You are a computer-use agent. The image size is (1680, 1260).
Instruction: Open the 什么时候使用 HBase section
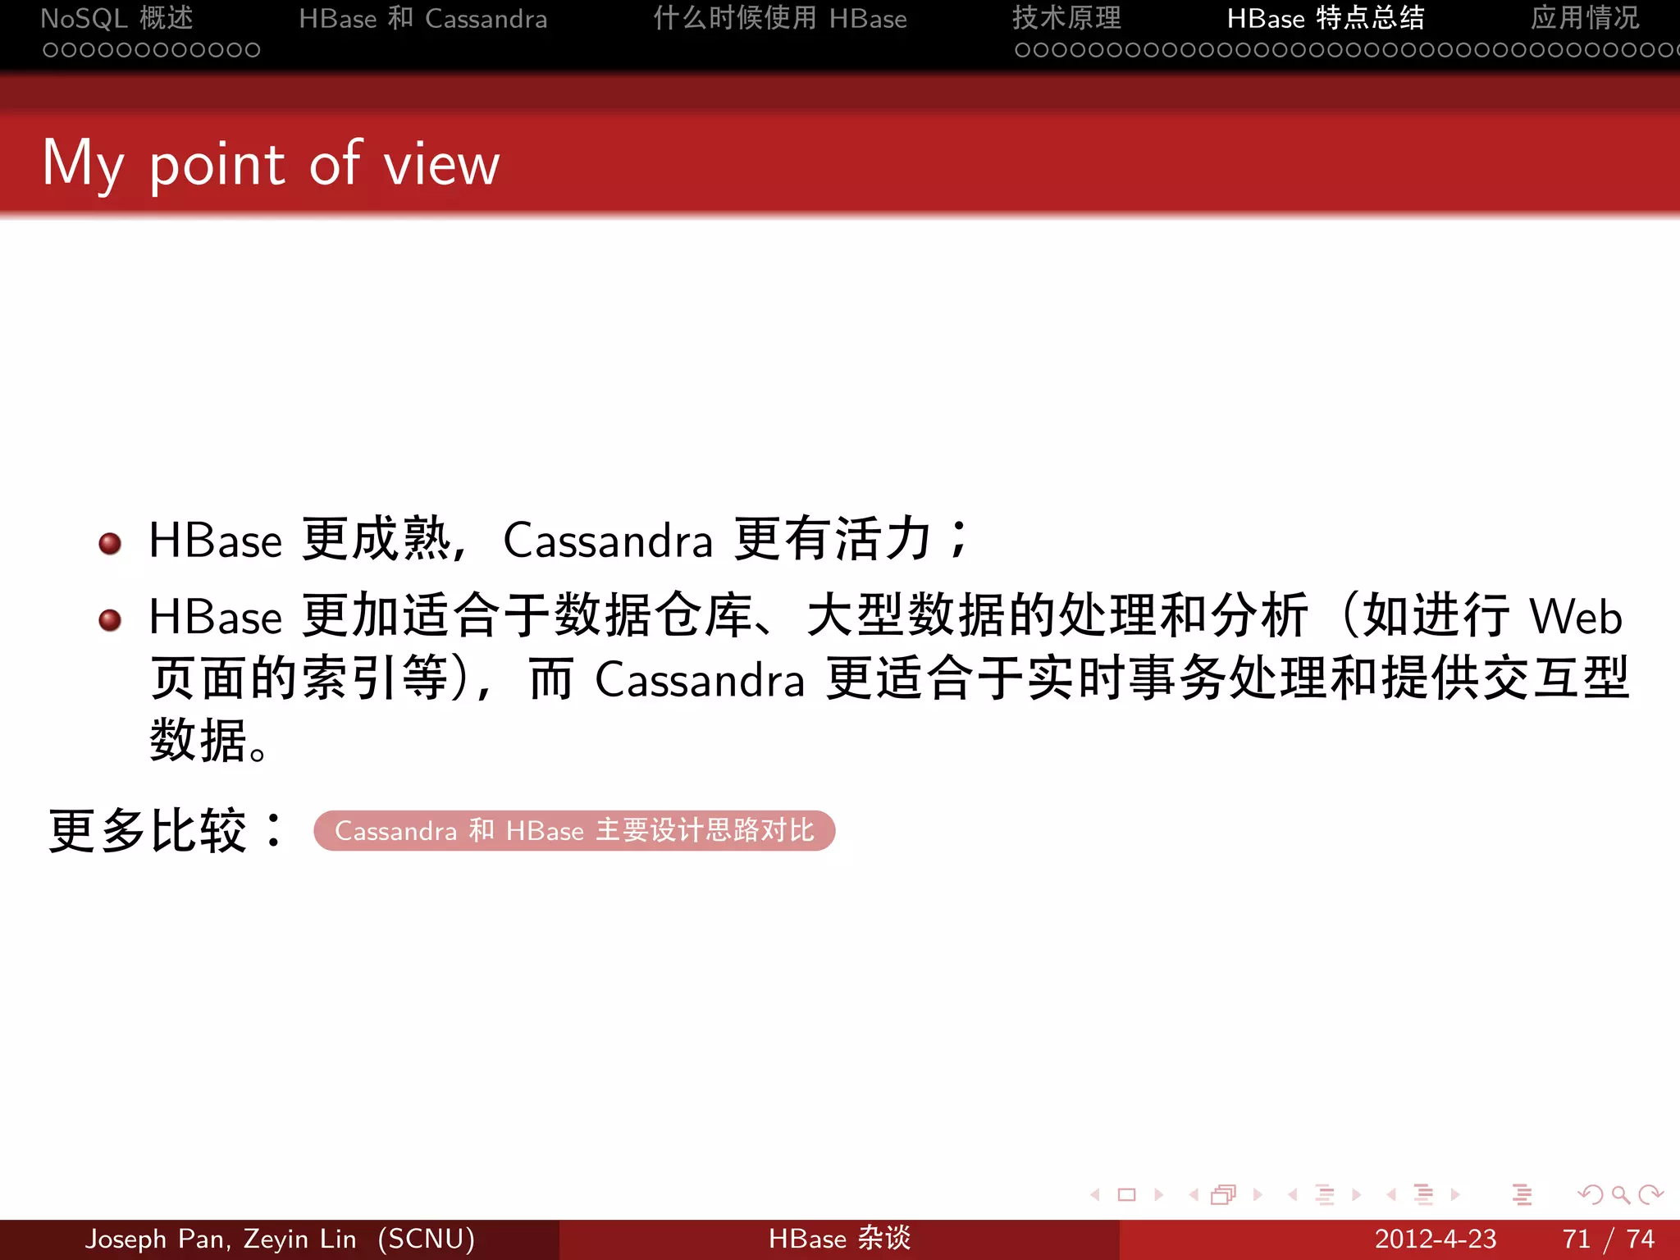(780, 18)
